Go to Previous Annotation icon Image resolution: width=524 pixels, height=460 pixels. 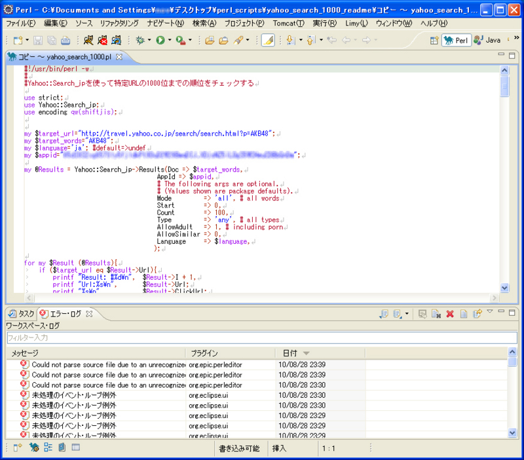tap(311, 40)
